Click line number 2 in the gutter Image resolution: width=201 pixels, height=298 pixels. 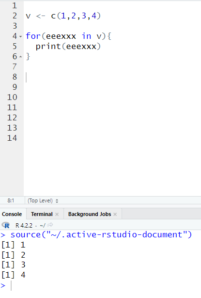tap(15, 16)
